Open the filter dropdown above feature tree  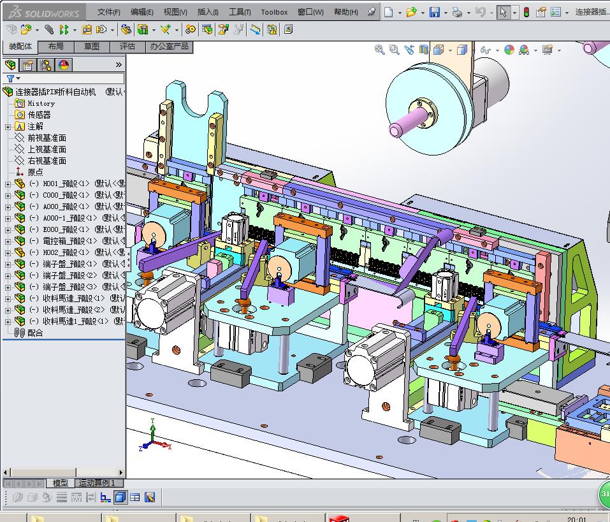pos(18,78)
